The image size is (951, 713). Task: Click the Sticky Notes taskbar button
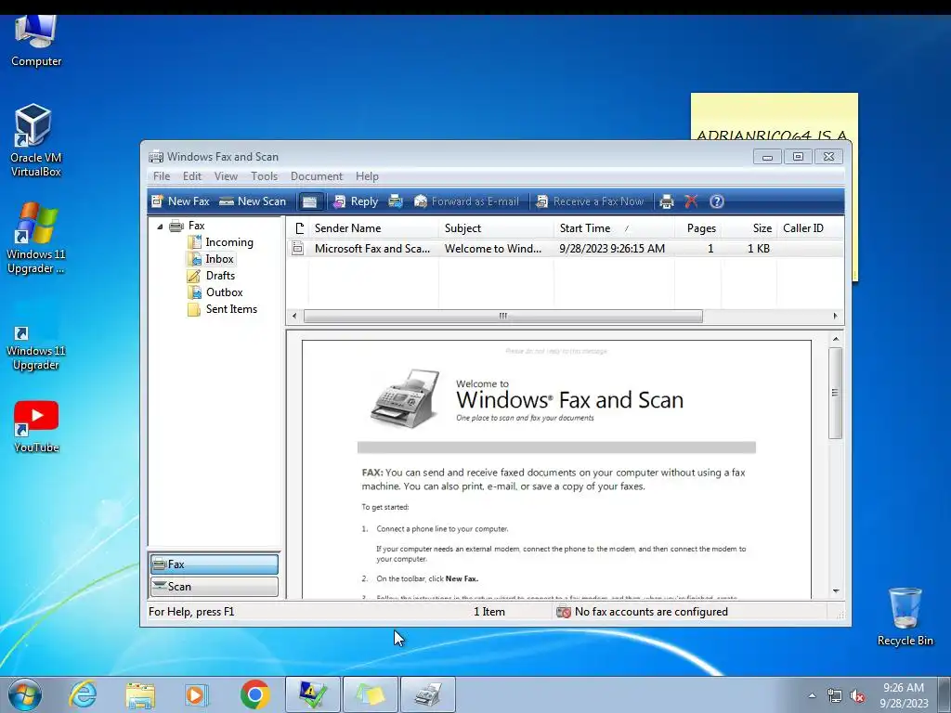pyautogui.click(x=371, y=694)
